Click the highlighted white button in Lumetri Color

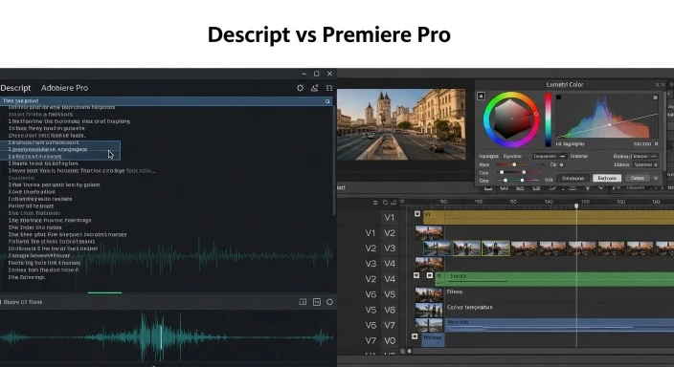click(x=607, y=178)
